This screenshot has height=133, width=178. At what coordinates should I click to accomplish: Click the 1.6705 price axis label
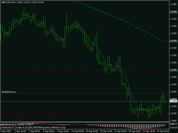pos(173,113)
